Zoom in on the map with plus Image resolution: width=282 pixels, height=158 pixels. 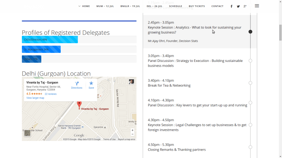pos(132,130)
